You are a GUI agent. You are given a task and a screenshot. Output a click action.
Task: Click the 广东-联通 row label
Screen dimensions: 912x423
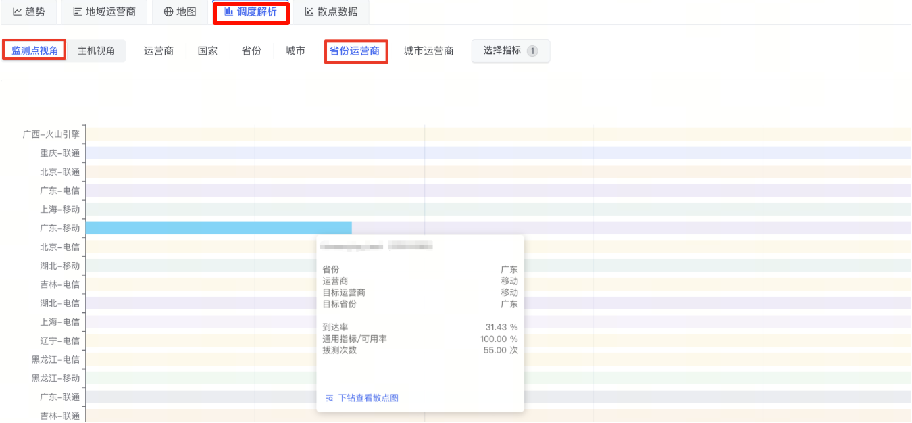tap(59, 397)
